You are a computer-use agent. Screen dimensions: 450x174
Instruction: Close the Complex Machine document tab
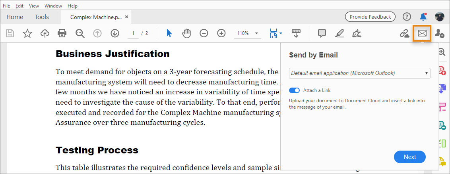[x=126, y=17]
